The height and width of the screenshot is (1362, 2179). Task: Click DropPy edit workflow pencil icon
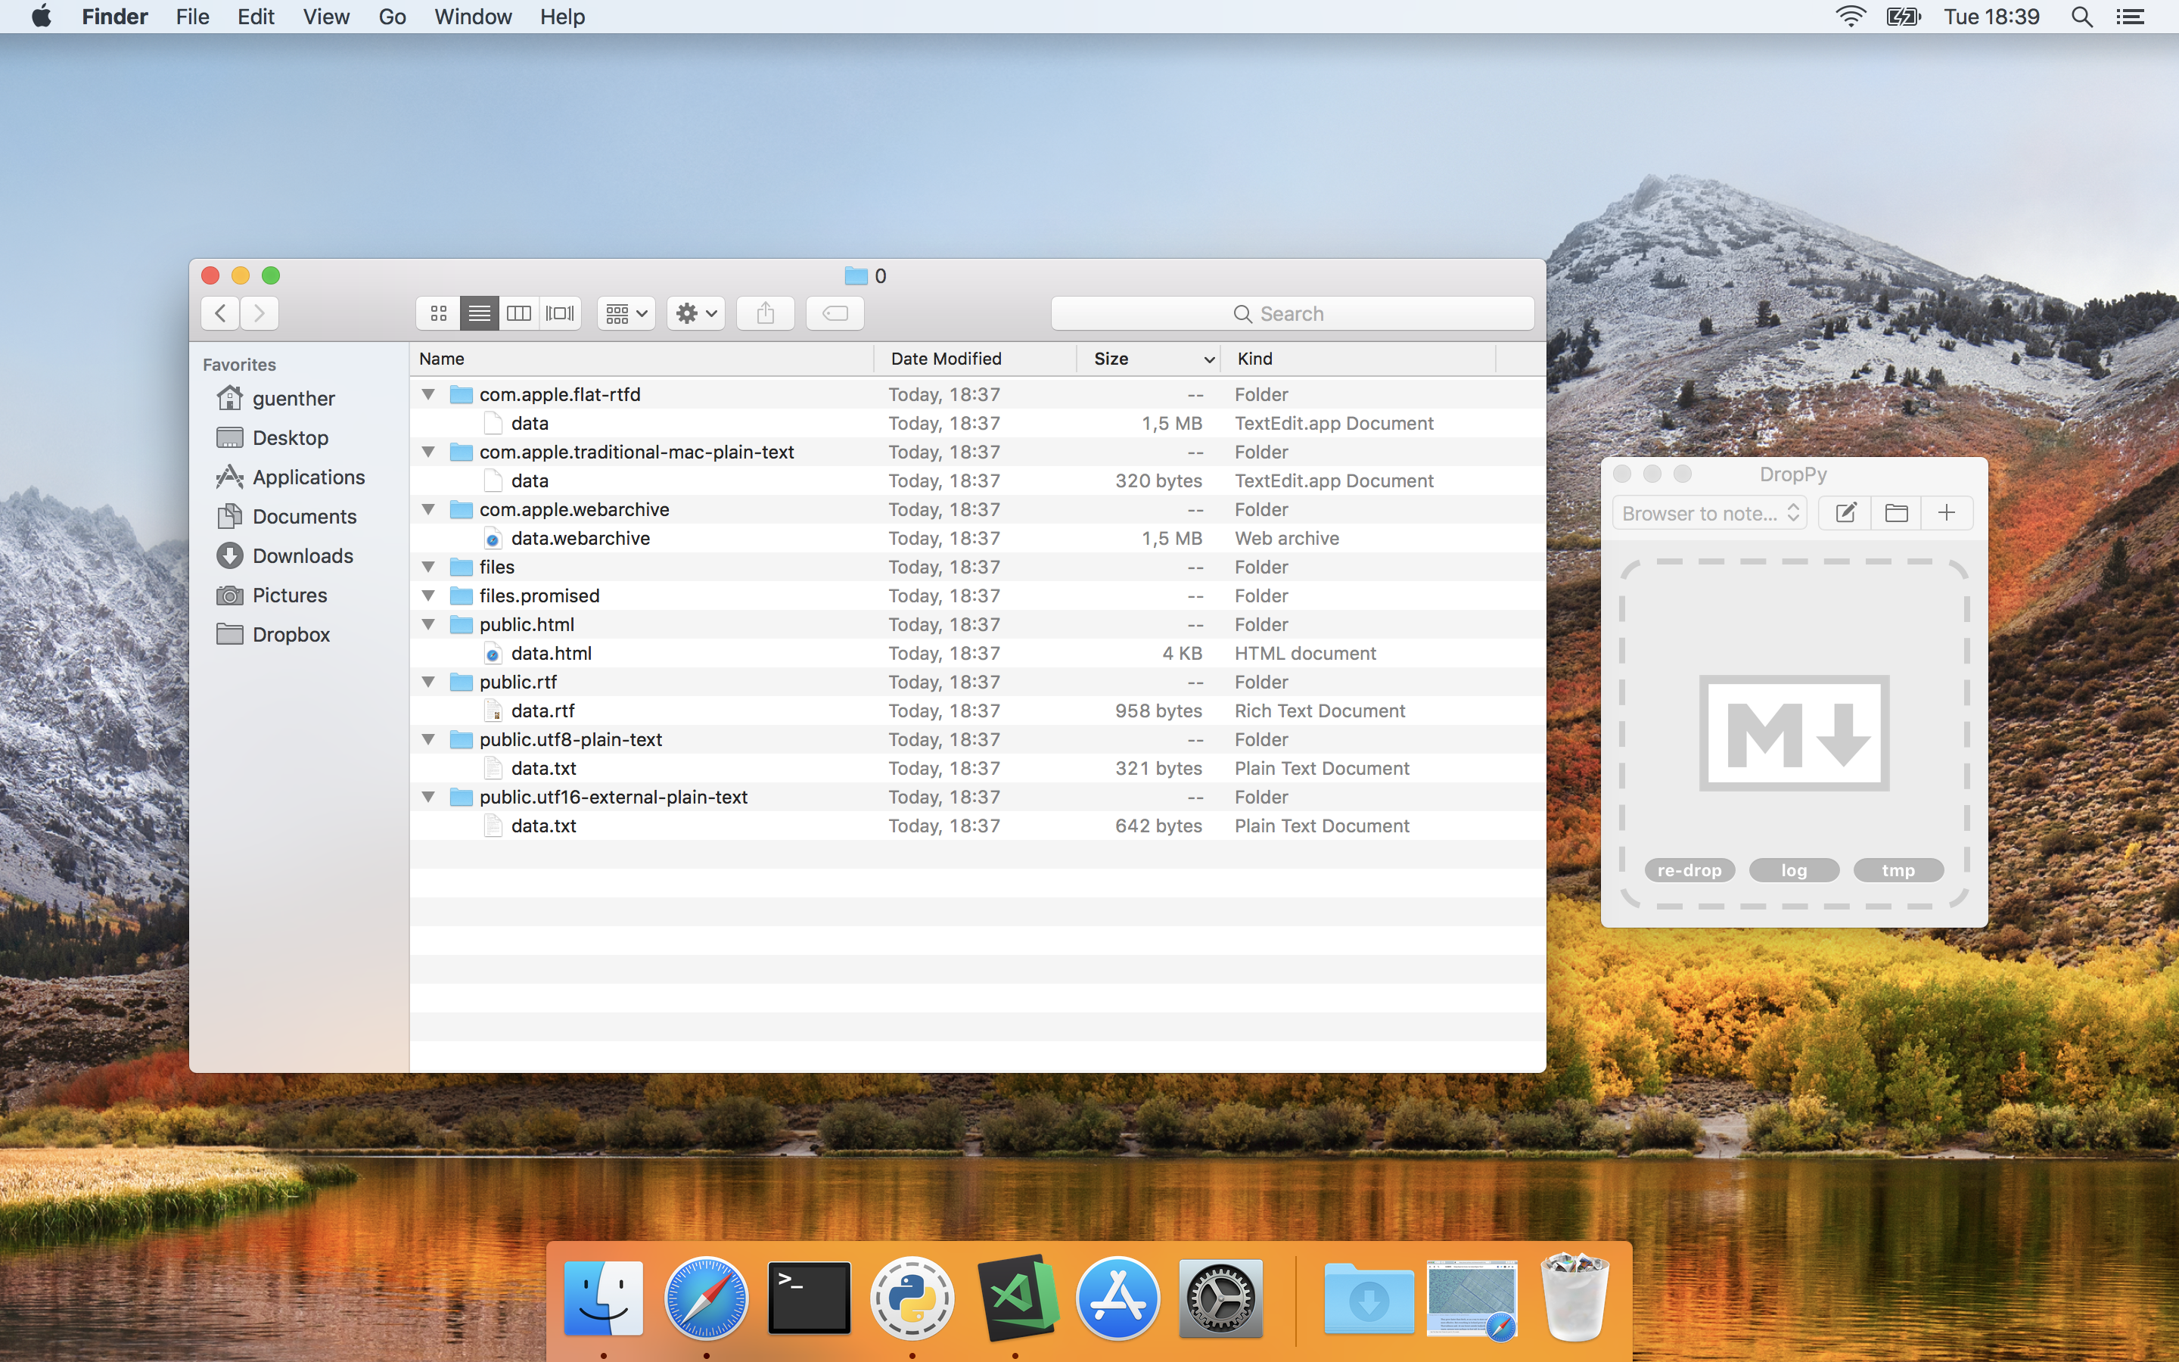pos(1845,514)
